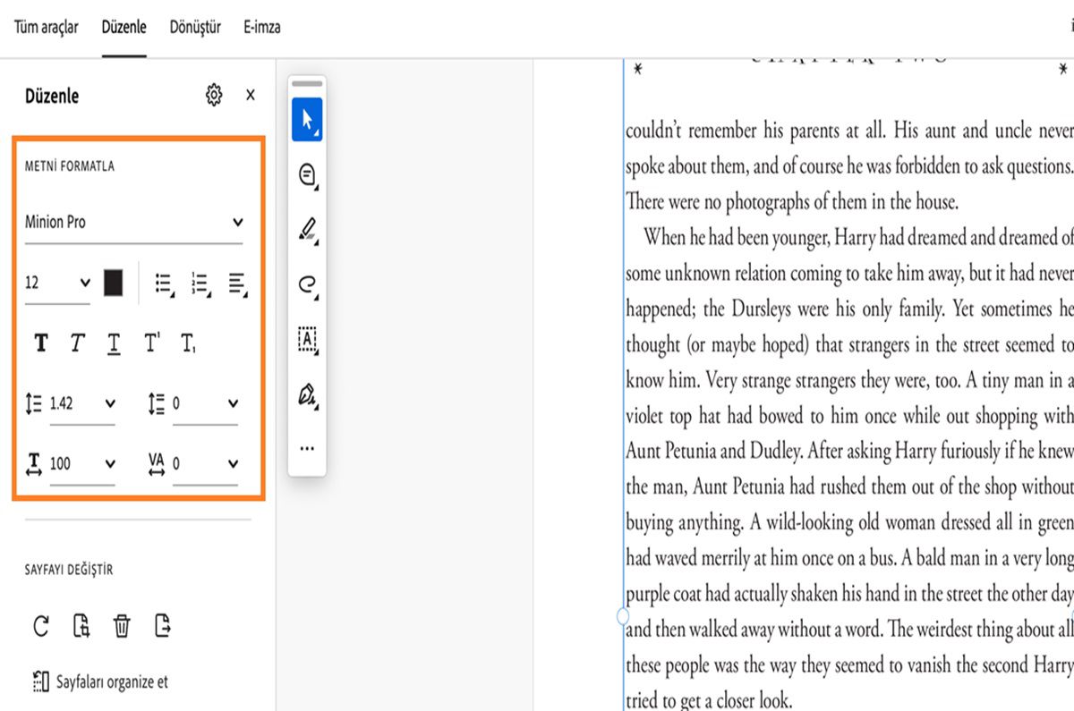Viewport: 1074px width, 711px height.
Task: Click the toolbar drag handle bar
Action: tap(307, 83)
